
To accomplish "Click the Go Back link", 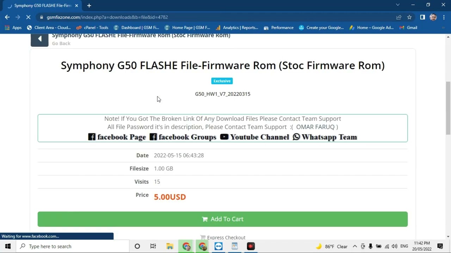I will tap(61, 43).
